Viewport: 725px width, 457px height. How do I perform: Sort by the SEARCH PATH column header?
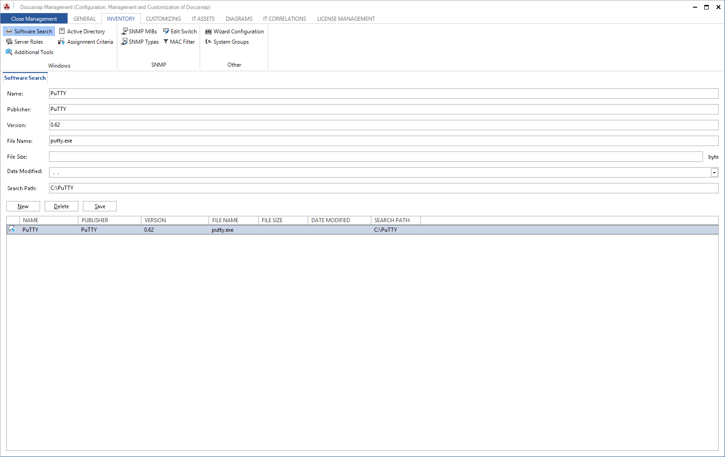tap(396, 220)
